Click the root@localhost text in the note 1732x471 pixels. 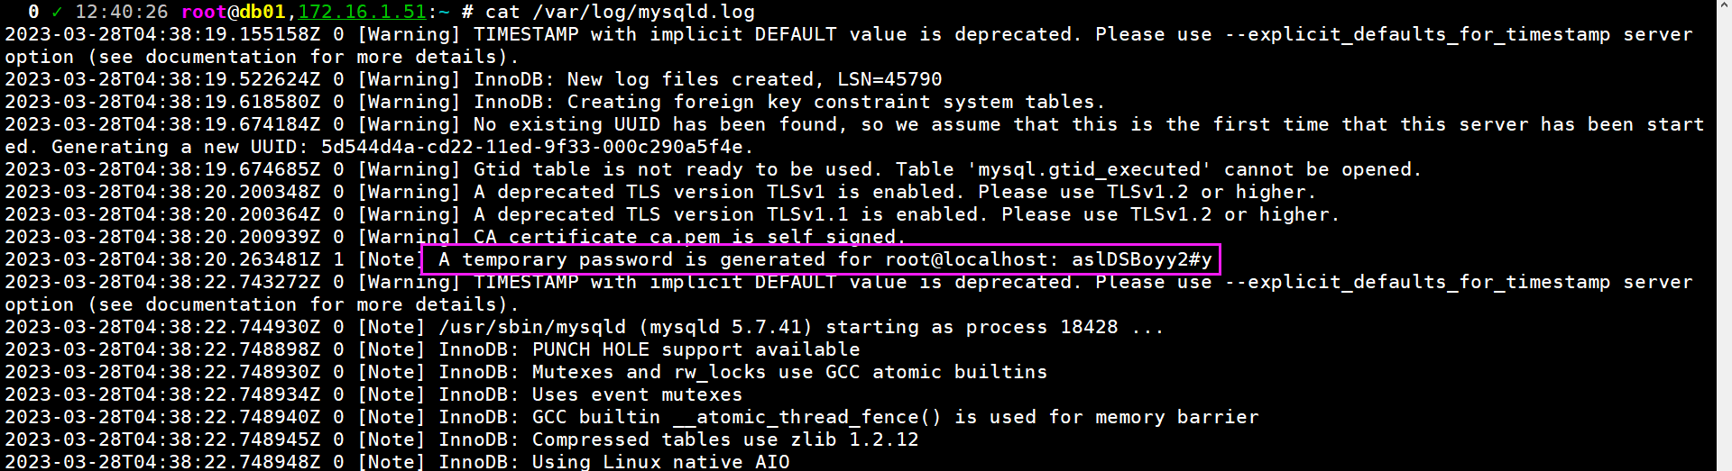click(965, 259)
